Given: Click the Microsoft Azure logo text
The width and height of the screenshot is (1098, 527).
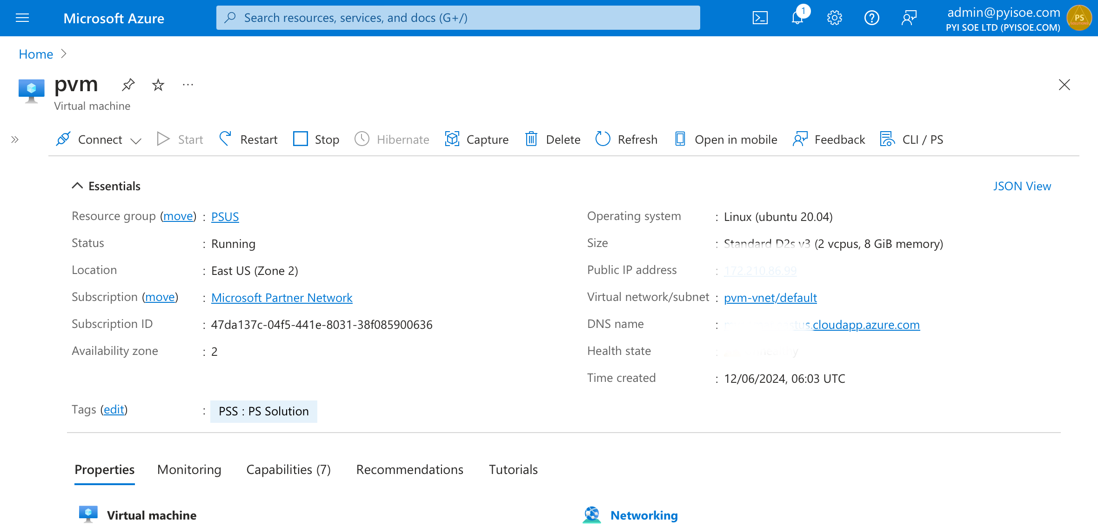Looking at the screenshot, I should 114,18.
